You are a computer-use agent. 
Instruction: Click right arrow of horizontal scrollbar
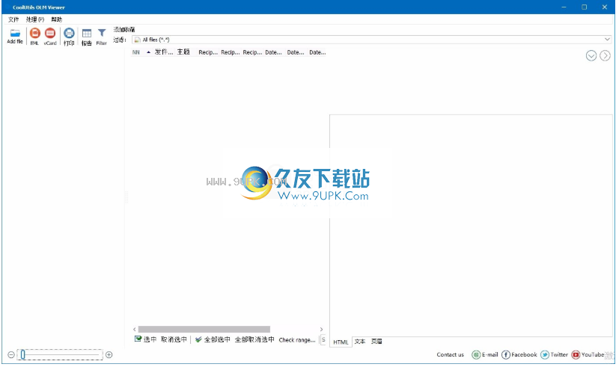pyautogui.click(x=321, y=330)
